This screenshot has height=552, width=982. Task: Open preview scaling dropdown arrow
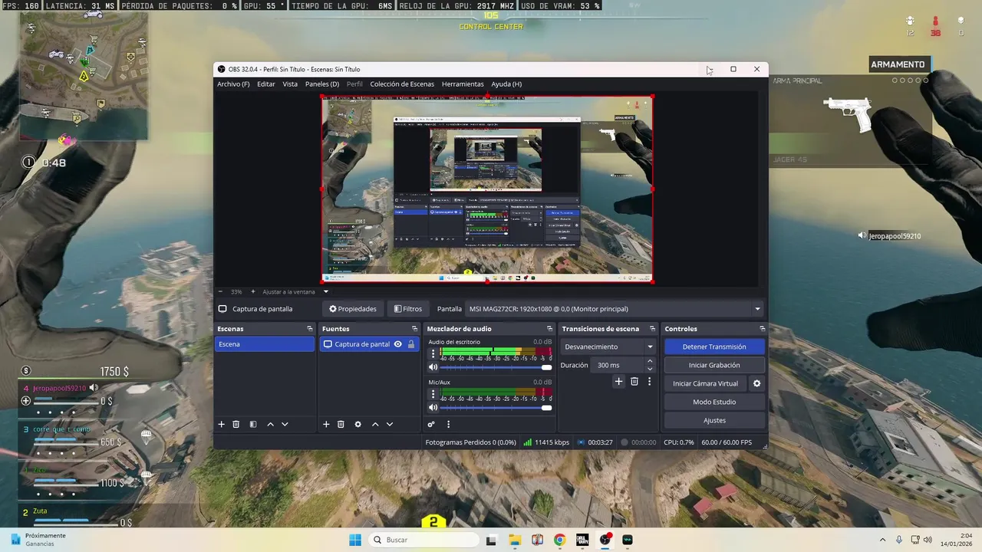(x=326, y=291)
